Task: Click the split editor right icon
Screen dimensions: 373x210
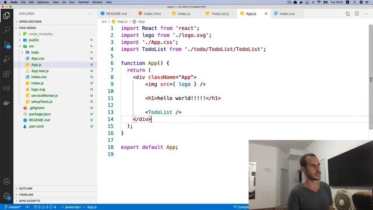Action: [x=357, y=13]
